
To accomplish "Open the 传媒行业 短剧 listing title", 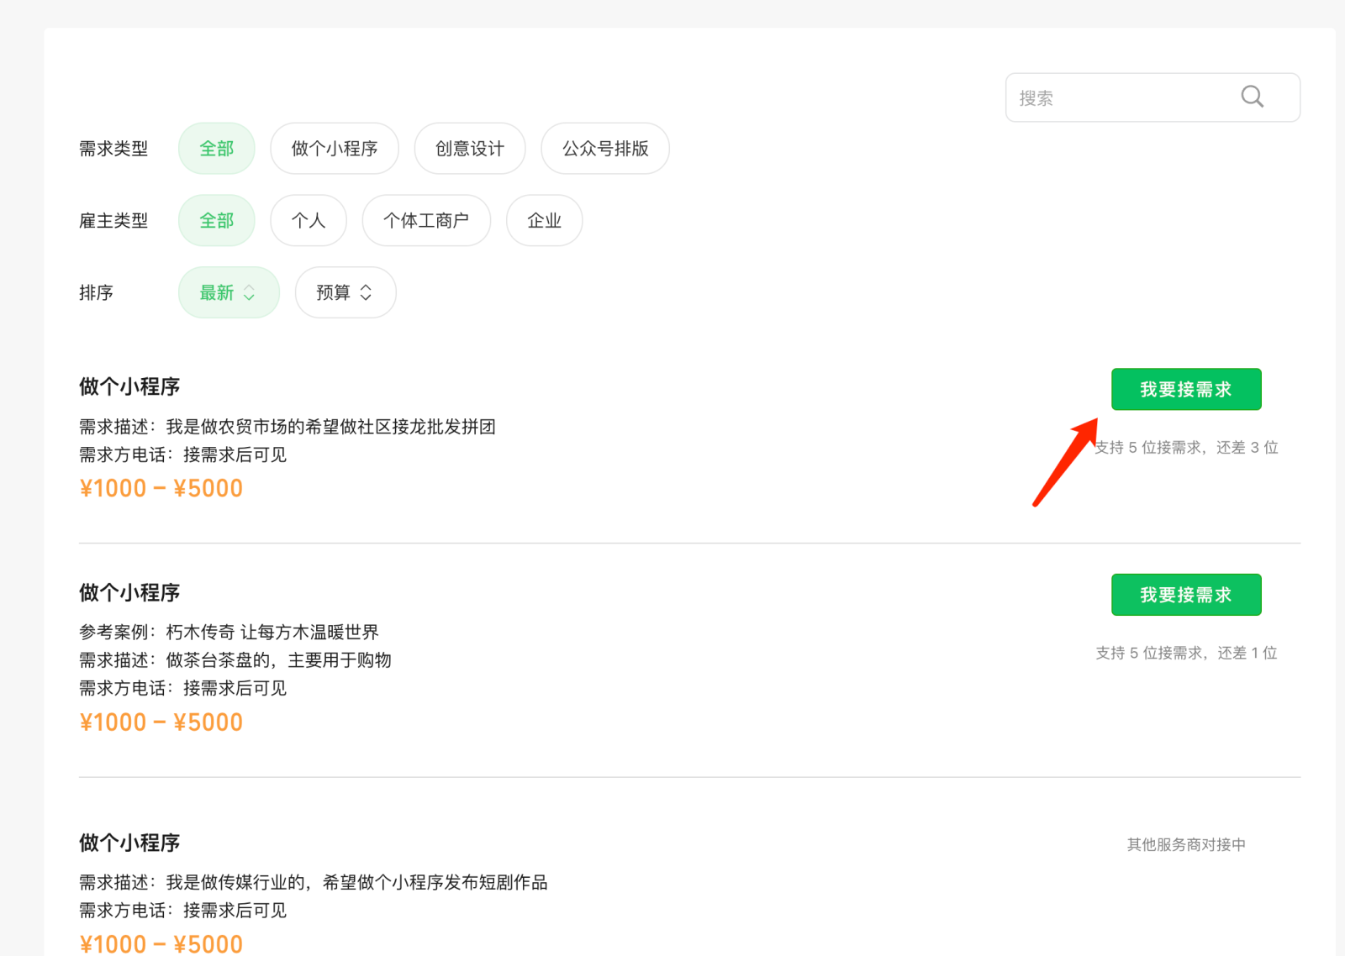I will click(129, 843).
